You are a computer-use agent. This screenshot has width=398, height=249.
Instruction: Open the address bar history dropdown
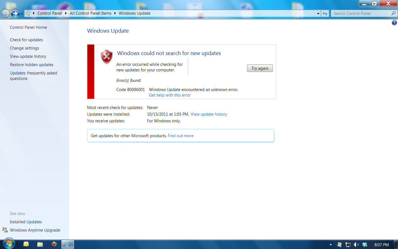point(318,13)
